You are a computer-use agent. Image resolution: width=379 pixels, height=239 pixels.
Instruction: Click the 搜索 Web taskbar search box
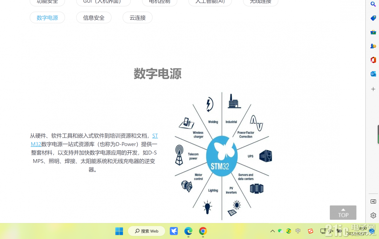(x=146, y=231)
